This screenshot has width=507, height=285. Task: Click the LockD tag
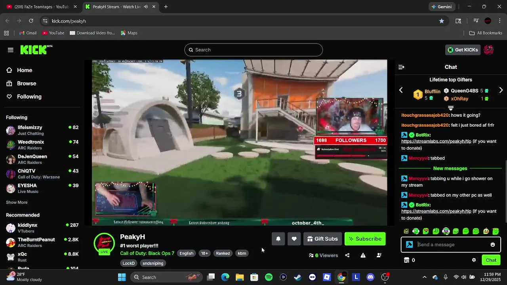(129, 263)
